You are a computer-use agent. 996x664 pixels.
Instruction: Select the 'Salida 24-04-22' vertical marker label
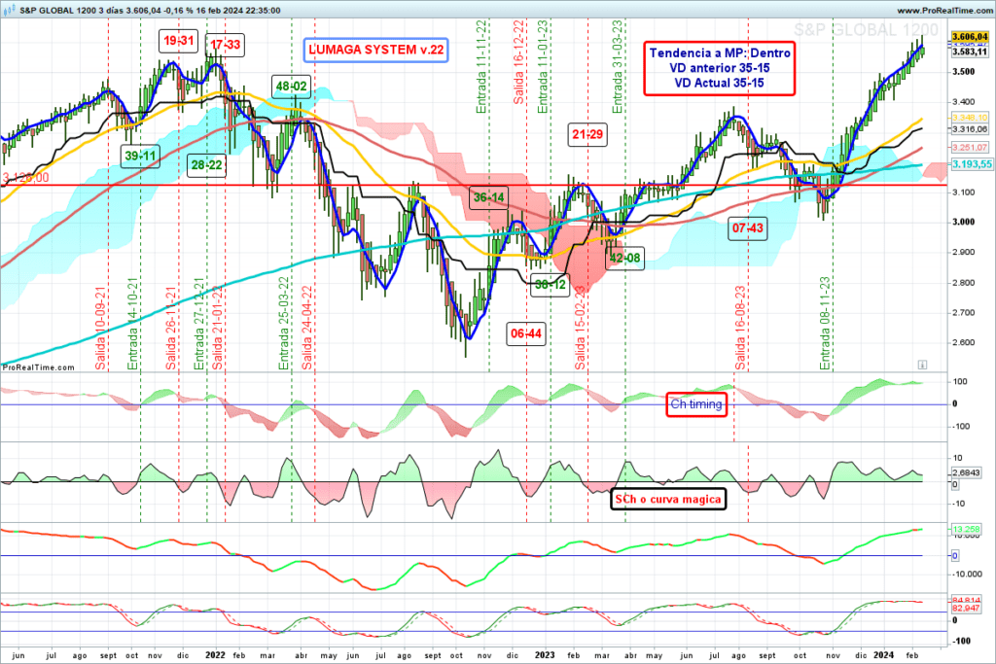click(x=306, y=328)
